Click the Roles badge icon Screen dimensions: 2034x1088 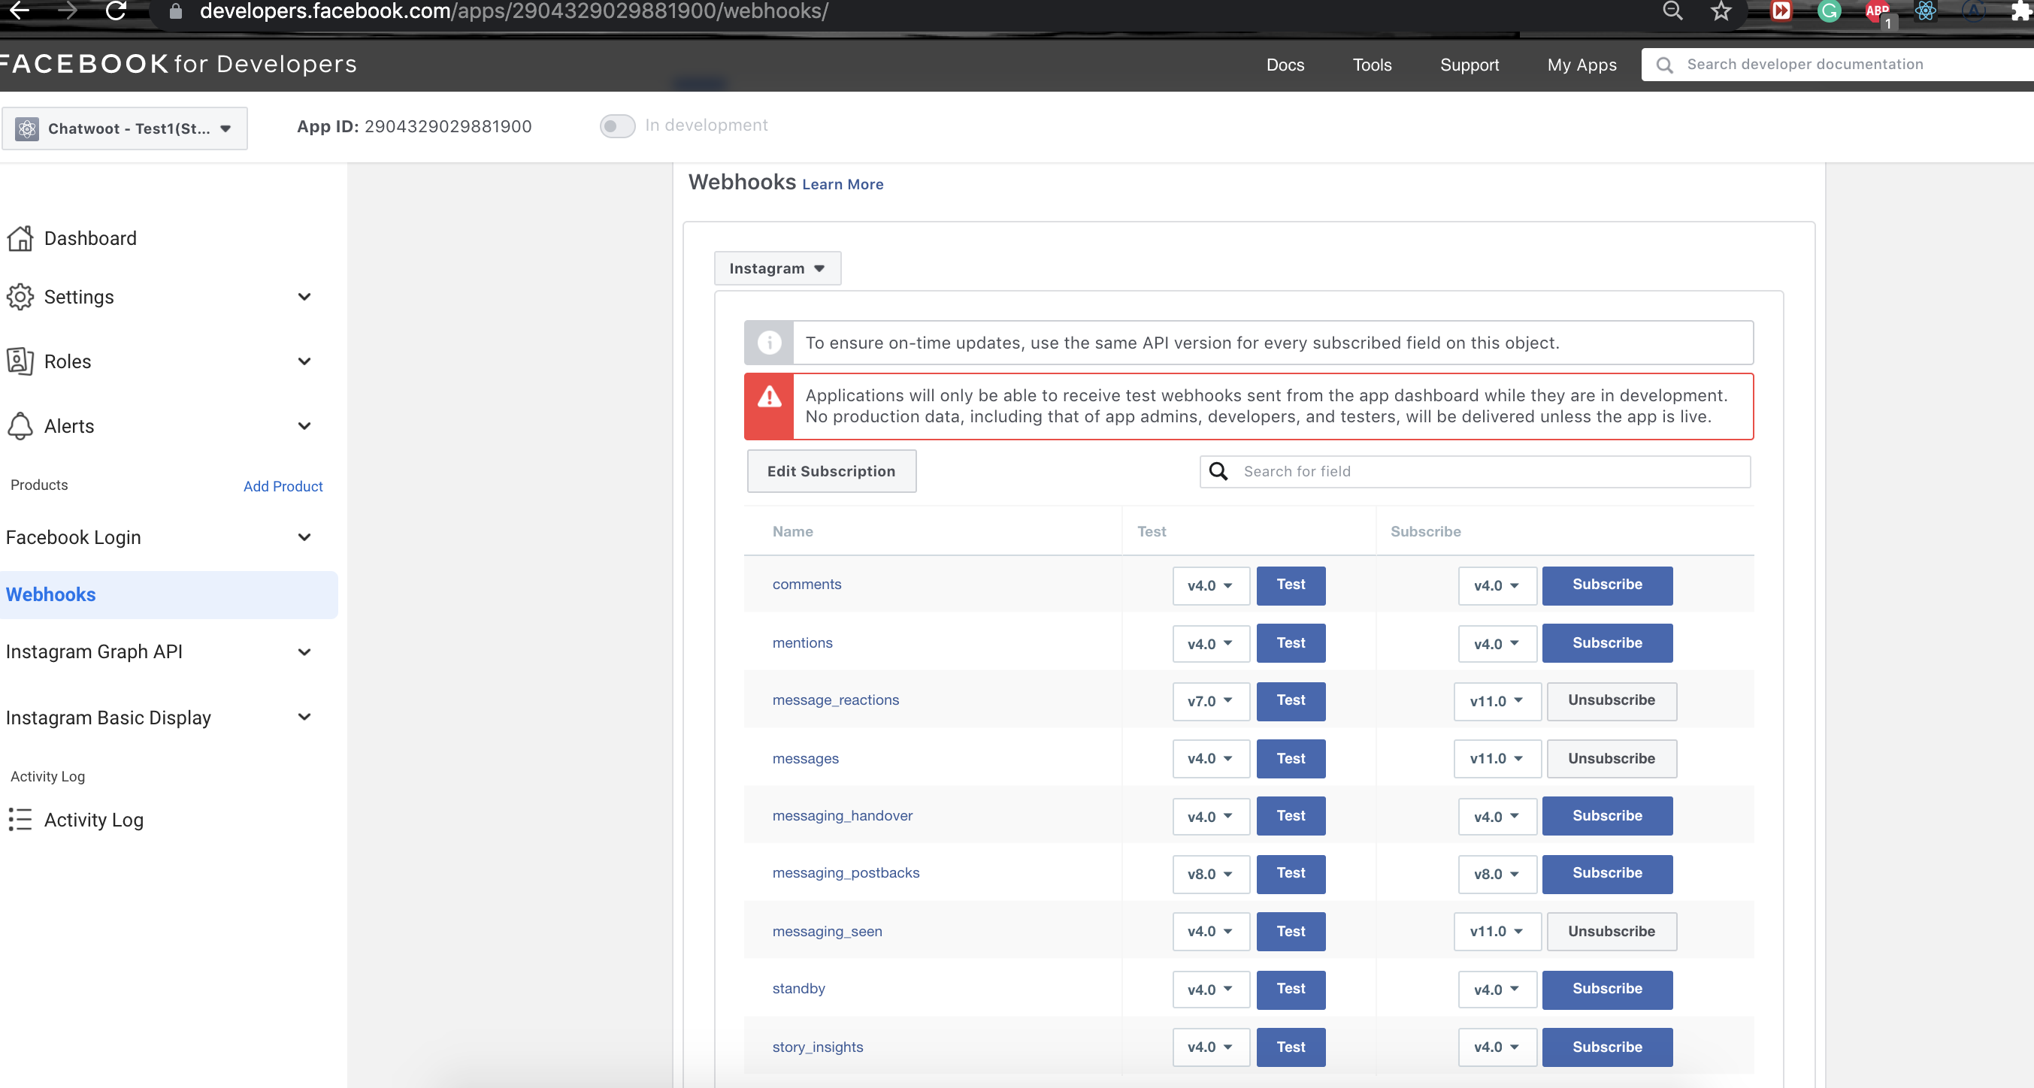click(x=20, y=361)
